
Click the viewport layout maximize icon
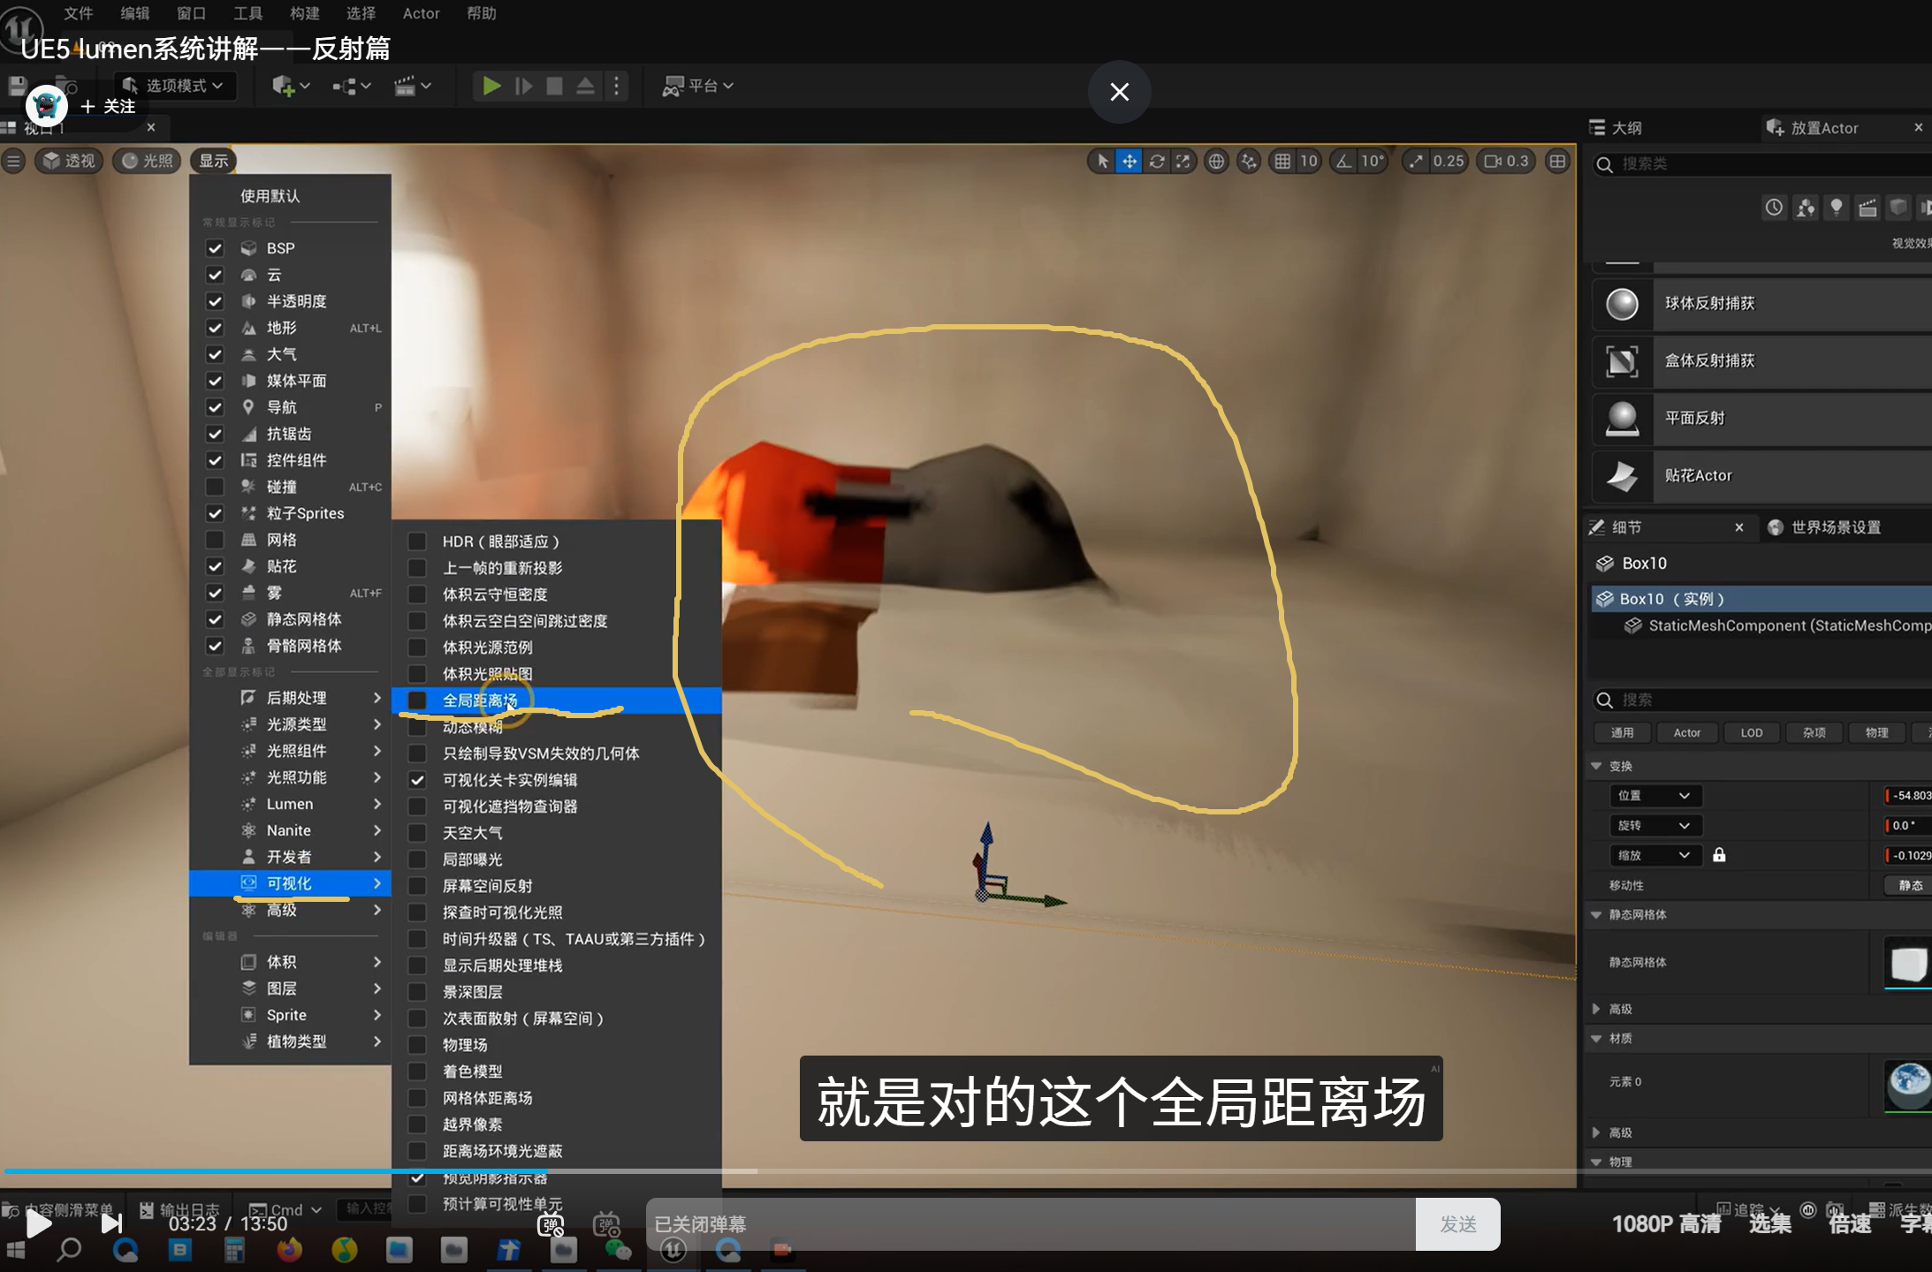click(x=1558, y=161)
